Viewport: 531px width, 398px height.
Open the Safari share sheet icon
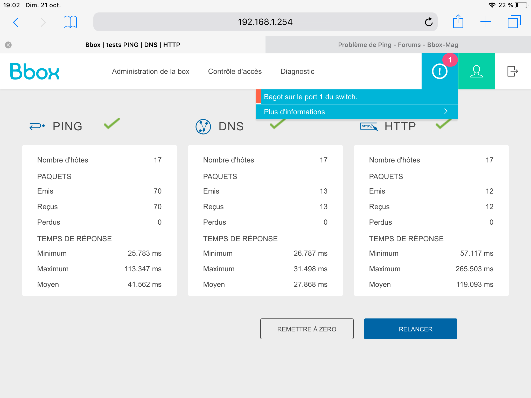(458, 21)
